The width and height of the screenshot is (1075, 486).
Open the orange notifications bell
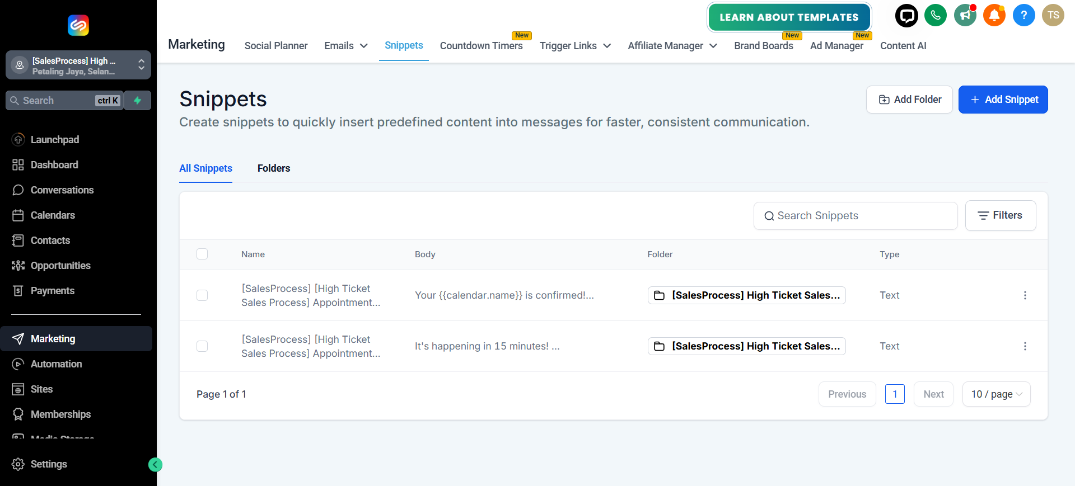point(994,16)
